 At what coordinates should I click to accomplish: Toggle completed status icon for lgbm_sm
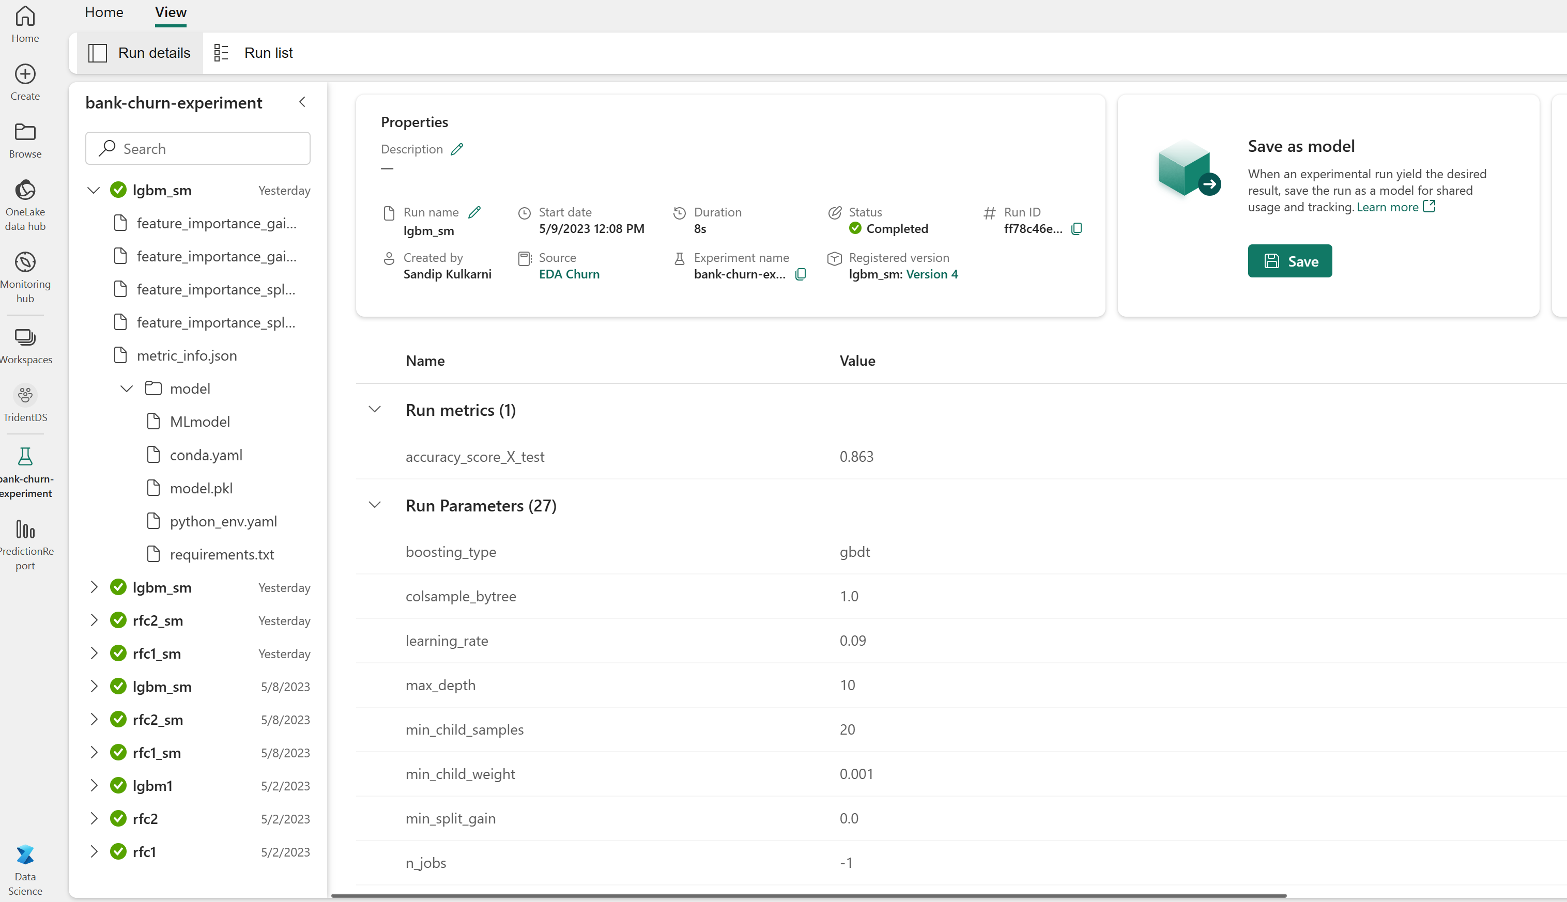point(117,190)
